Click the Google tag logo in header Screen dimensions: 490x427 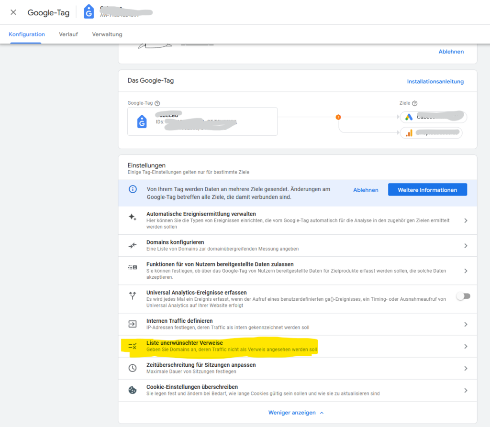coord(89,12)
